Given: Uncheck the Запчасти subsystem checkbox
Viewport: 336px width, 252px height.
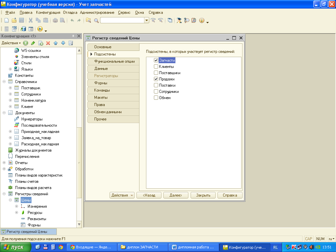Looking at the screenshot, I should (x=156, y=60).
